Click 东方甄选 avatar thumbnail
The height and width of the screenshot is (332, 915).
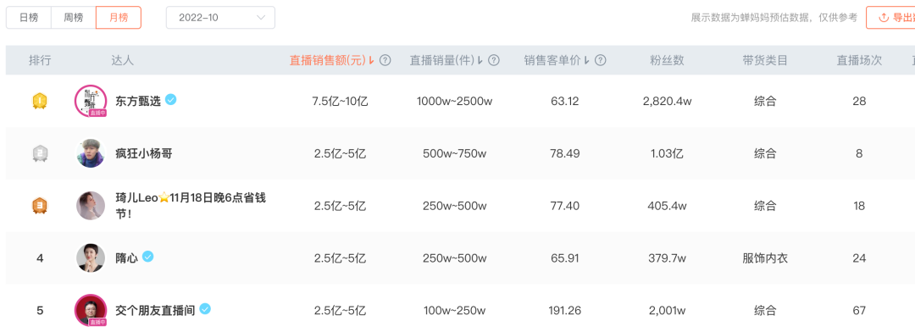coord(91,101)
